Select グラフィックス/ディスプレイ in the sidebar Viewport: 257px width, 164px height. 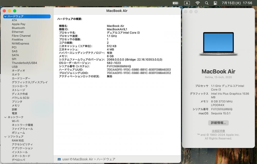30,82
